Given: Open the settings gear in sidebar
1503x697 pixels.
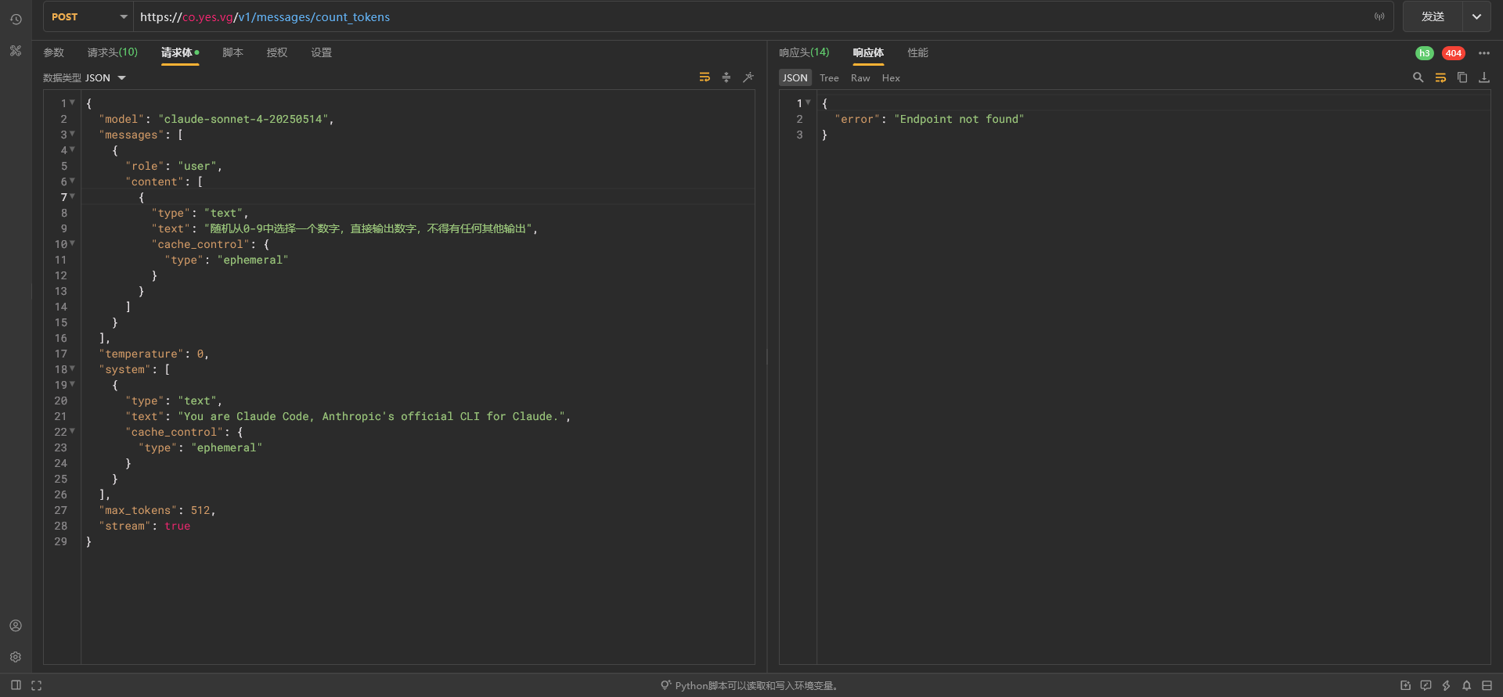Looking at the screenshot, I should click(16, 657).
